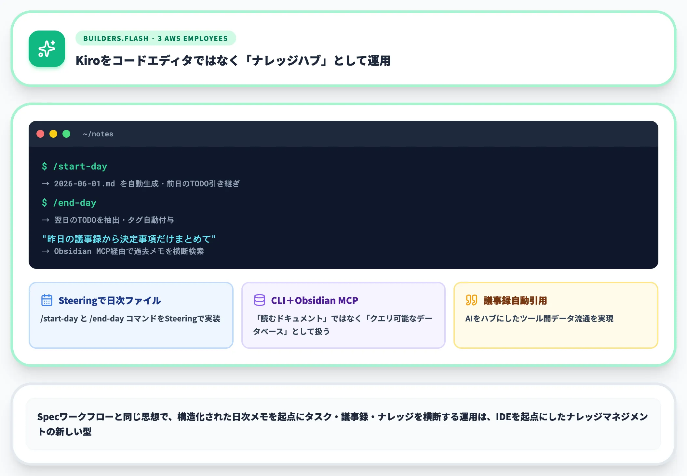This screenshot has width=687, height=476.
Task: Click the yellow terminal window dot
Action: click(53, 134)
